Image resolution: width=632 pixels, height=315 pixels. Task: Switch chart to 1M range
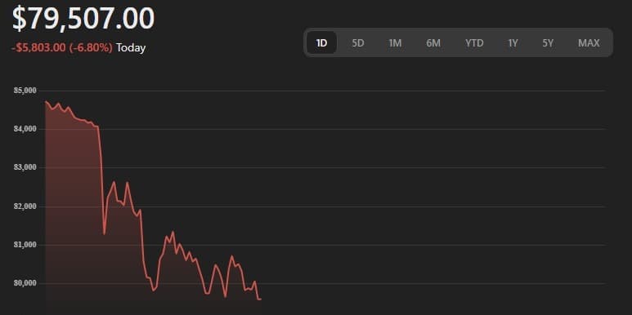click(395, 42)
